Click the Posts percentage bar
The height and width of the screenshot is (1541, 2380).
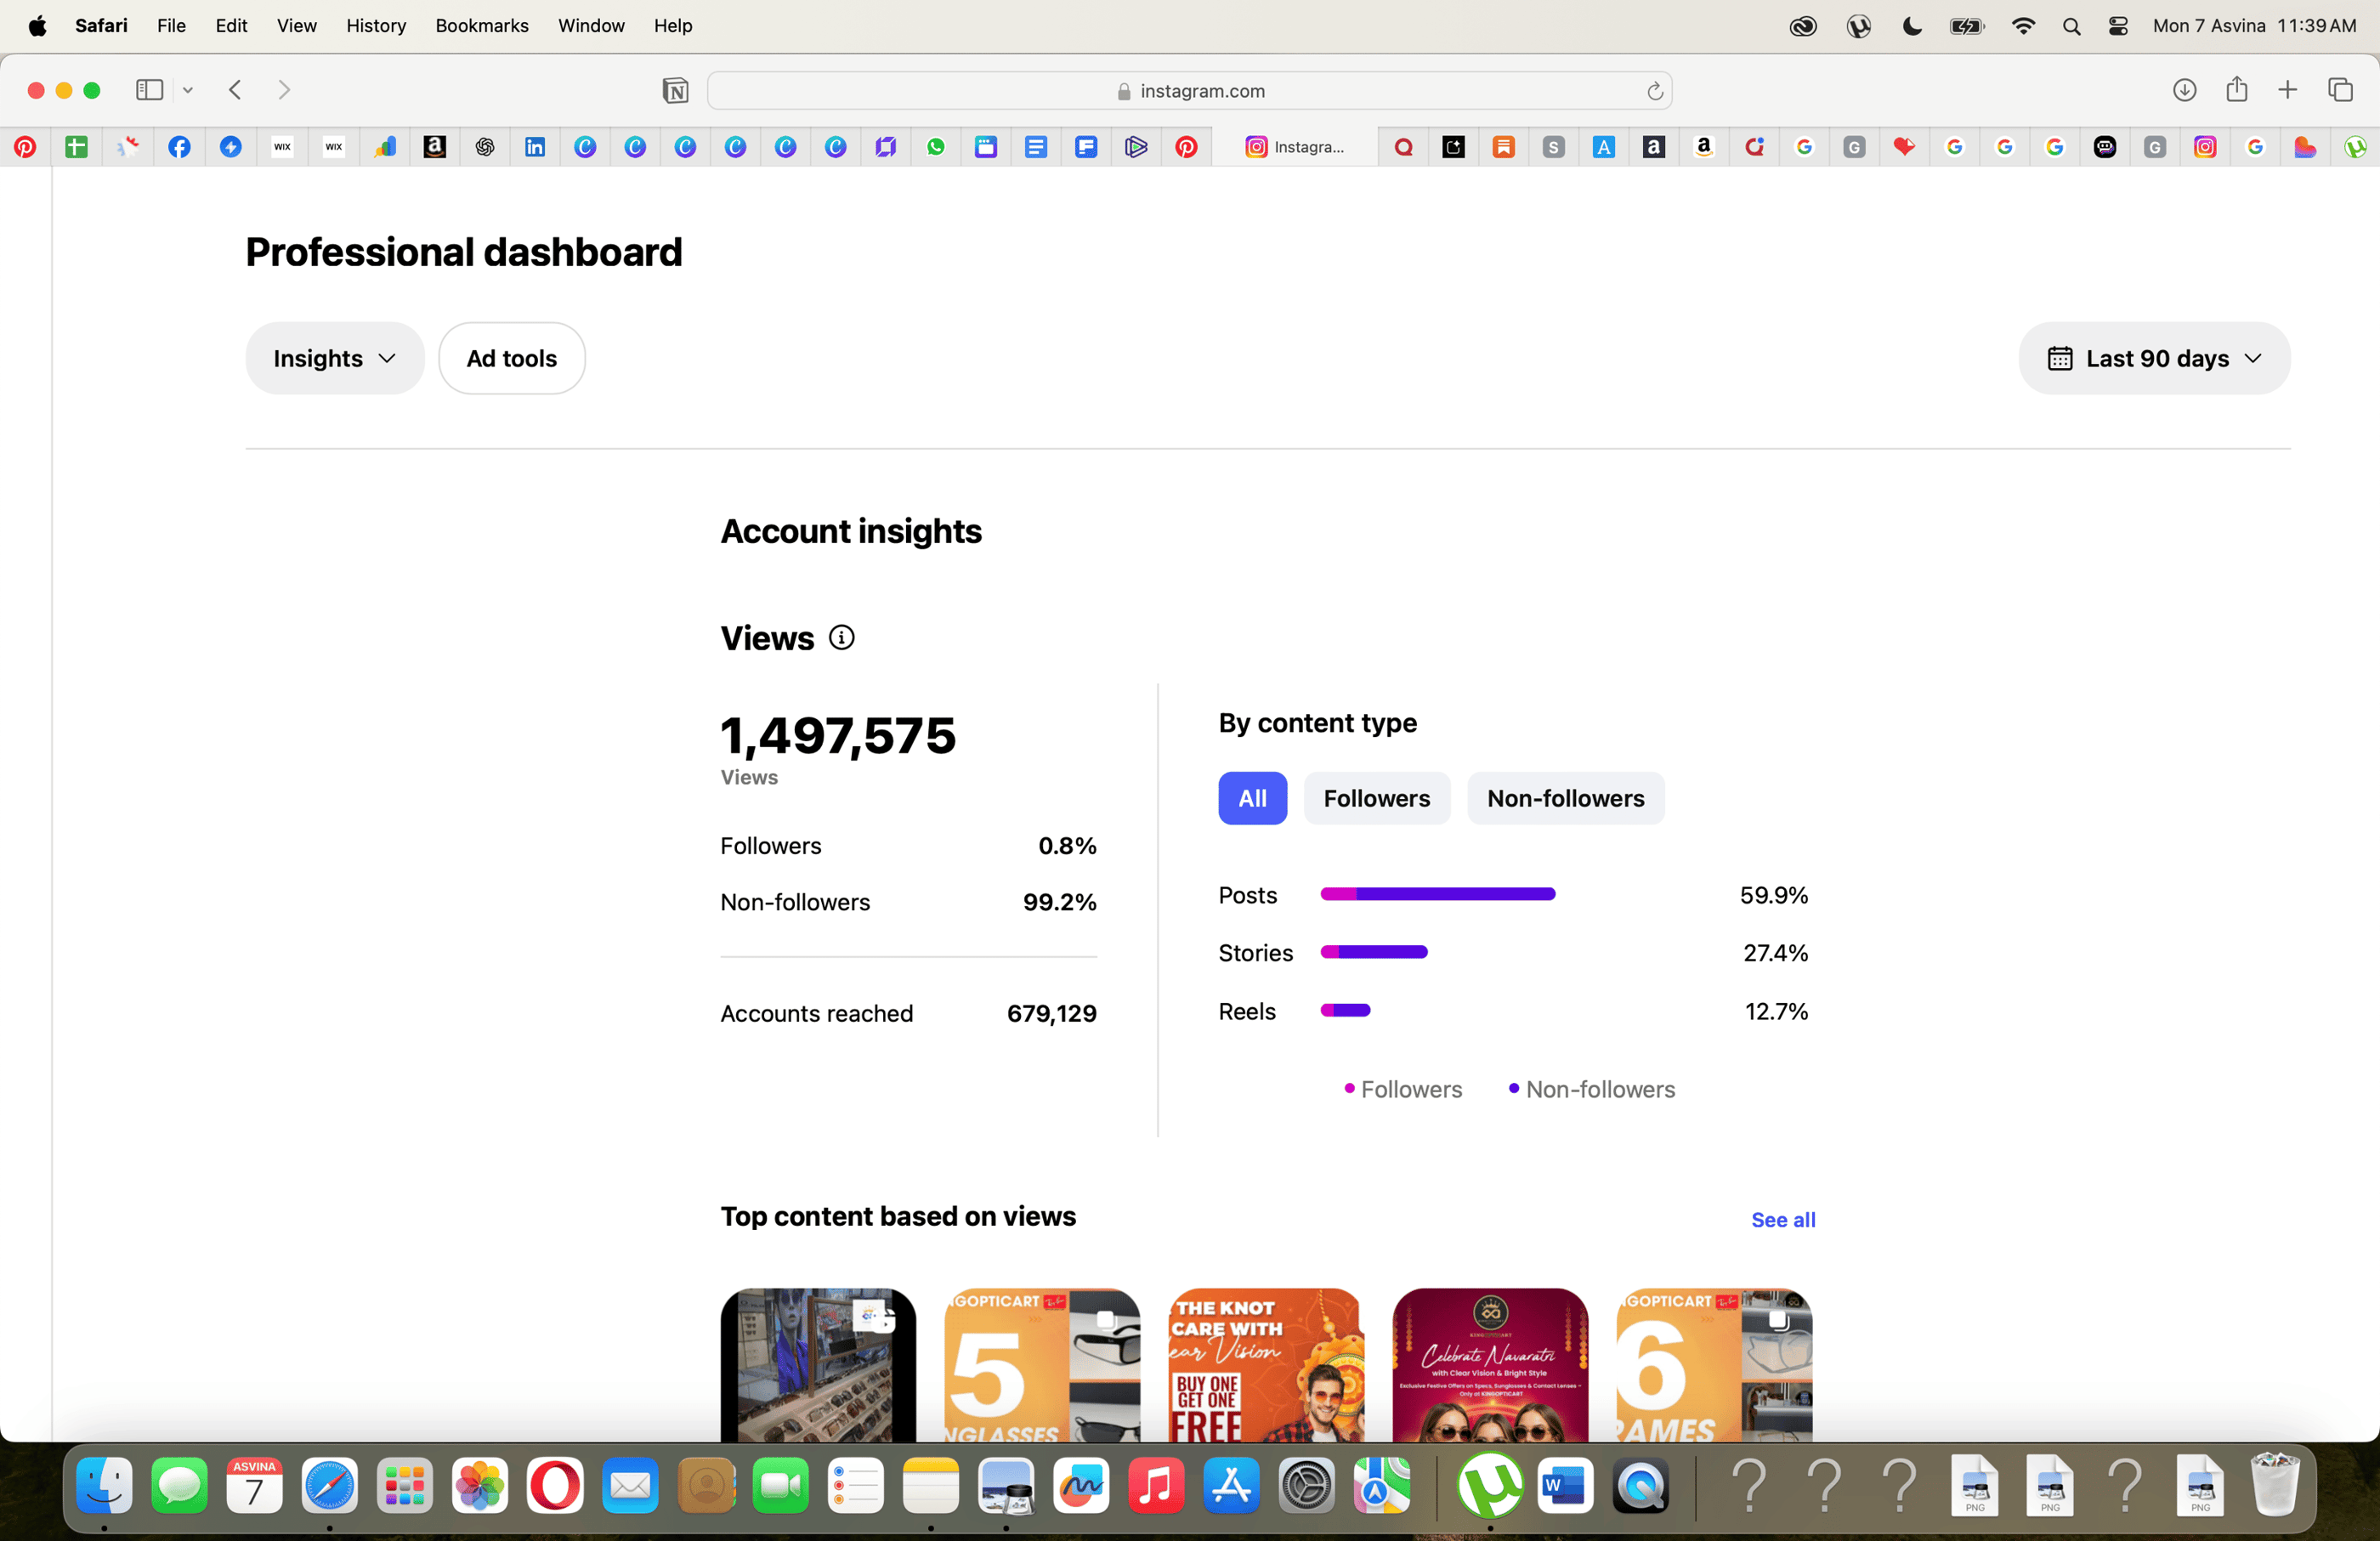[x=1437, y=894]
